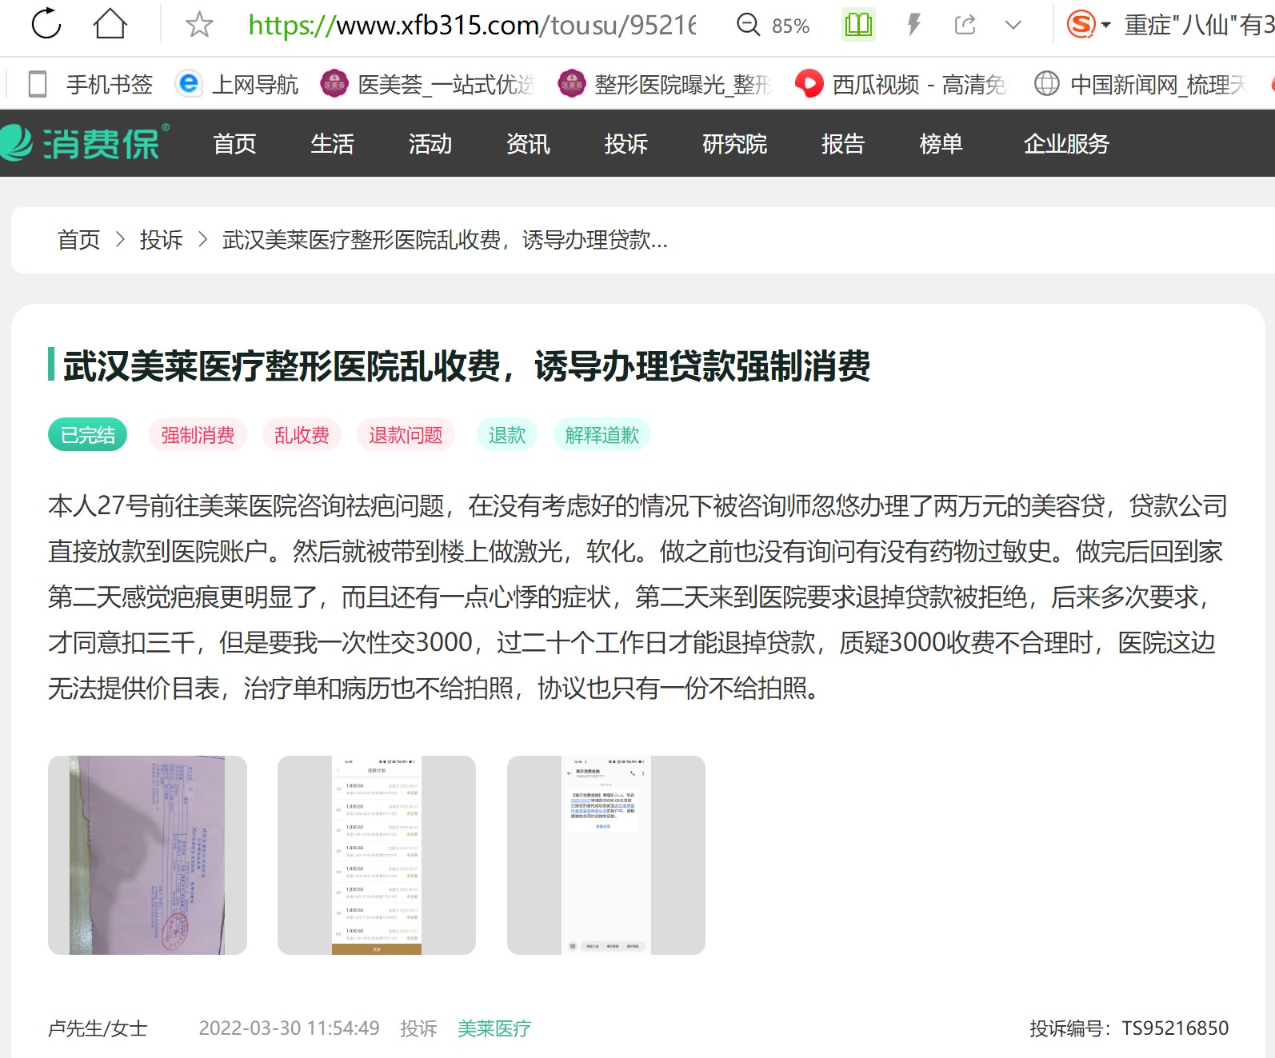Open the 整形医院曝光 bookmark

(665, 84)
